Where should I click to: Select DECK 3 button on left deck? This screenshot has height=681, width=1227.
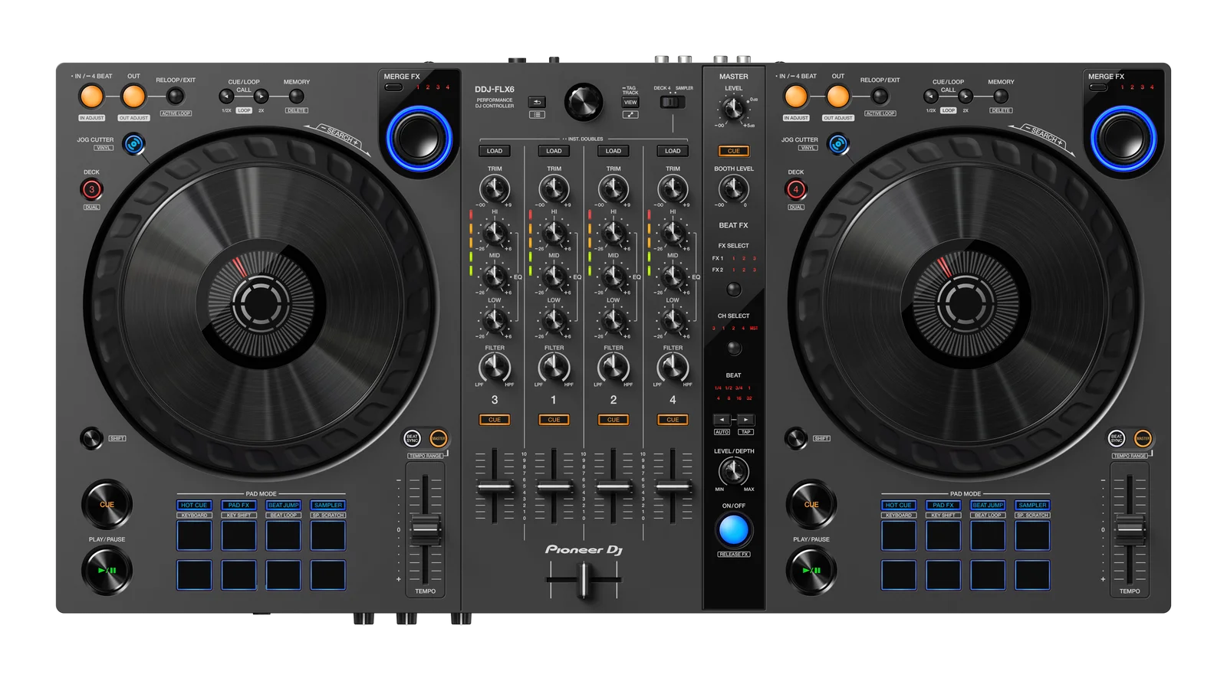pos(91,189)
